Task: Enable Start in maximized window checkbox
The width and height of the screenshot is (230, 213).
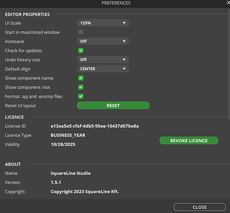Action: click(80, 32)
